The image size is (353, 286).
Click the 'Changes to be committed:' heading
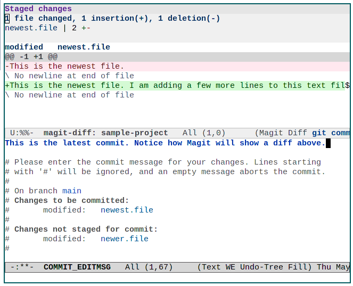[x=71, y=200]
